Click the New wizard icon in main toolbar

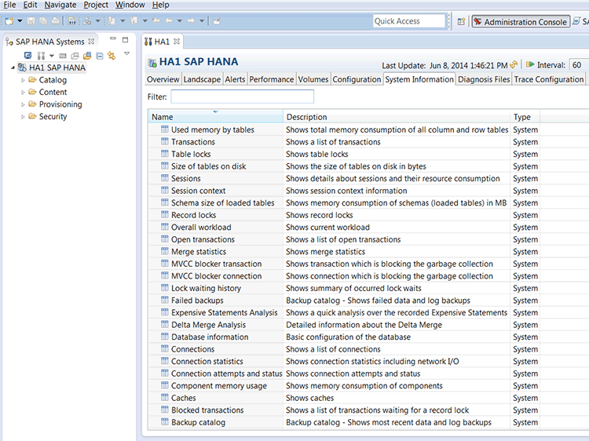click(x=9, y=21)
